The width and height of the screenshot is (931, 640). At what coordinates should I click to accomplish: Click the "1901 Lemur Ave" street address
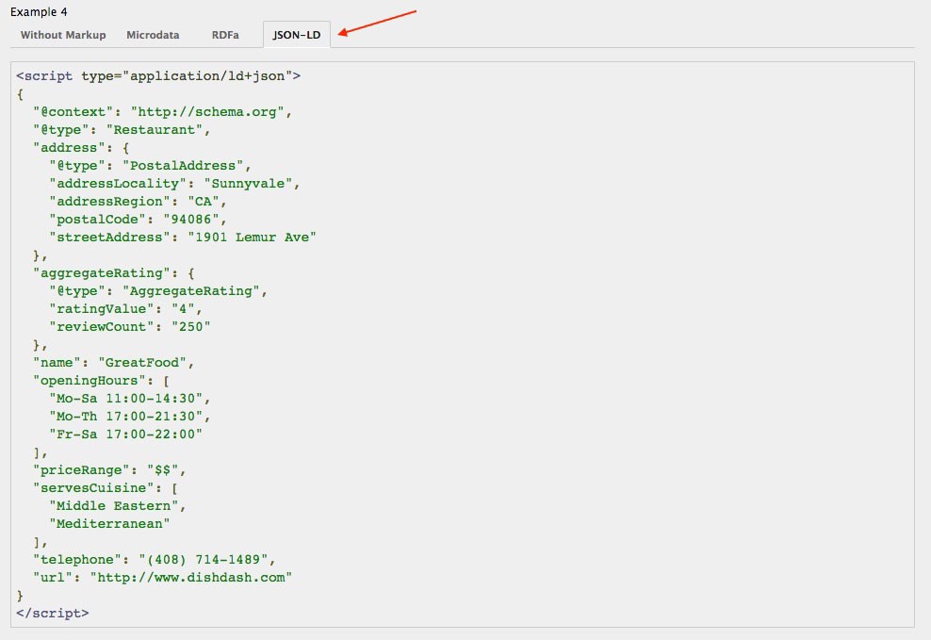coord(252,237)
